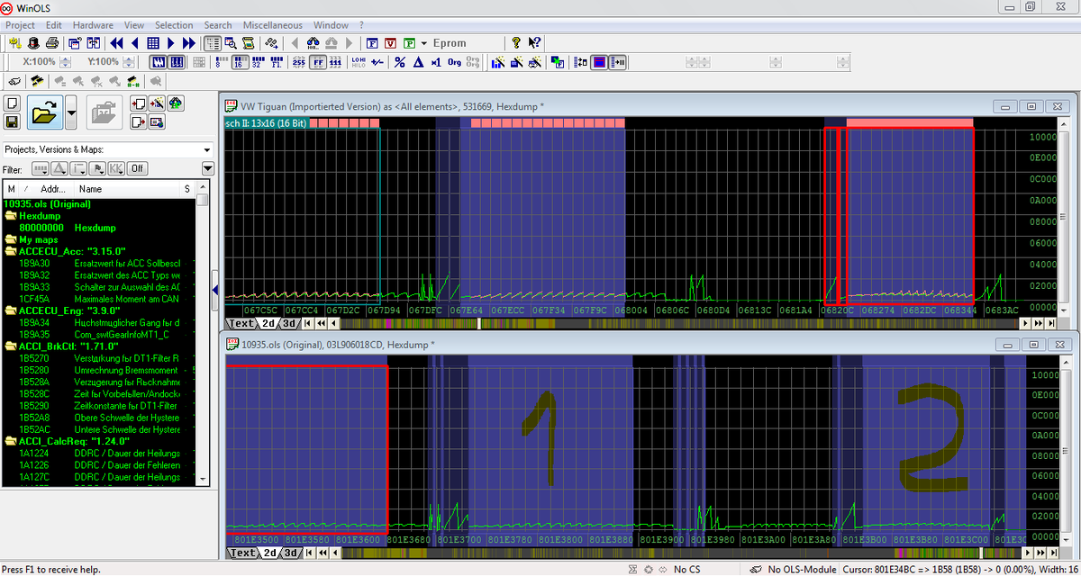Select 1CF45A Maximales Moment am CAN map
Viewport: 1081px width, 576px height.
(99, 298)
